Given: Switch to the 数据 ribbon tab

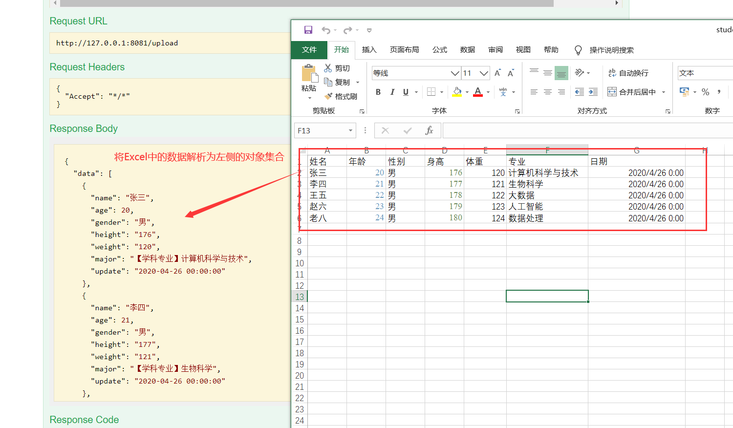Looking at the screenshot, I should click(468, 50).
